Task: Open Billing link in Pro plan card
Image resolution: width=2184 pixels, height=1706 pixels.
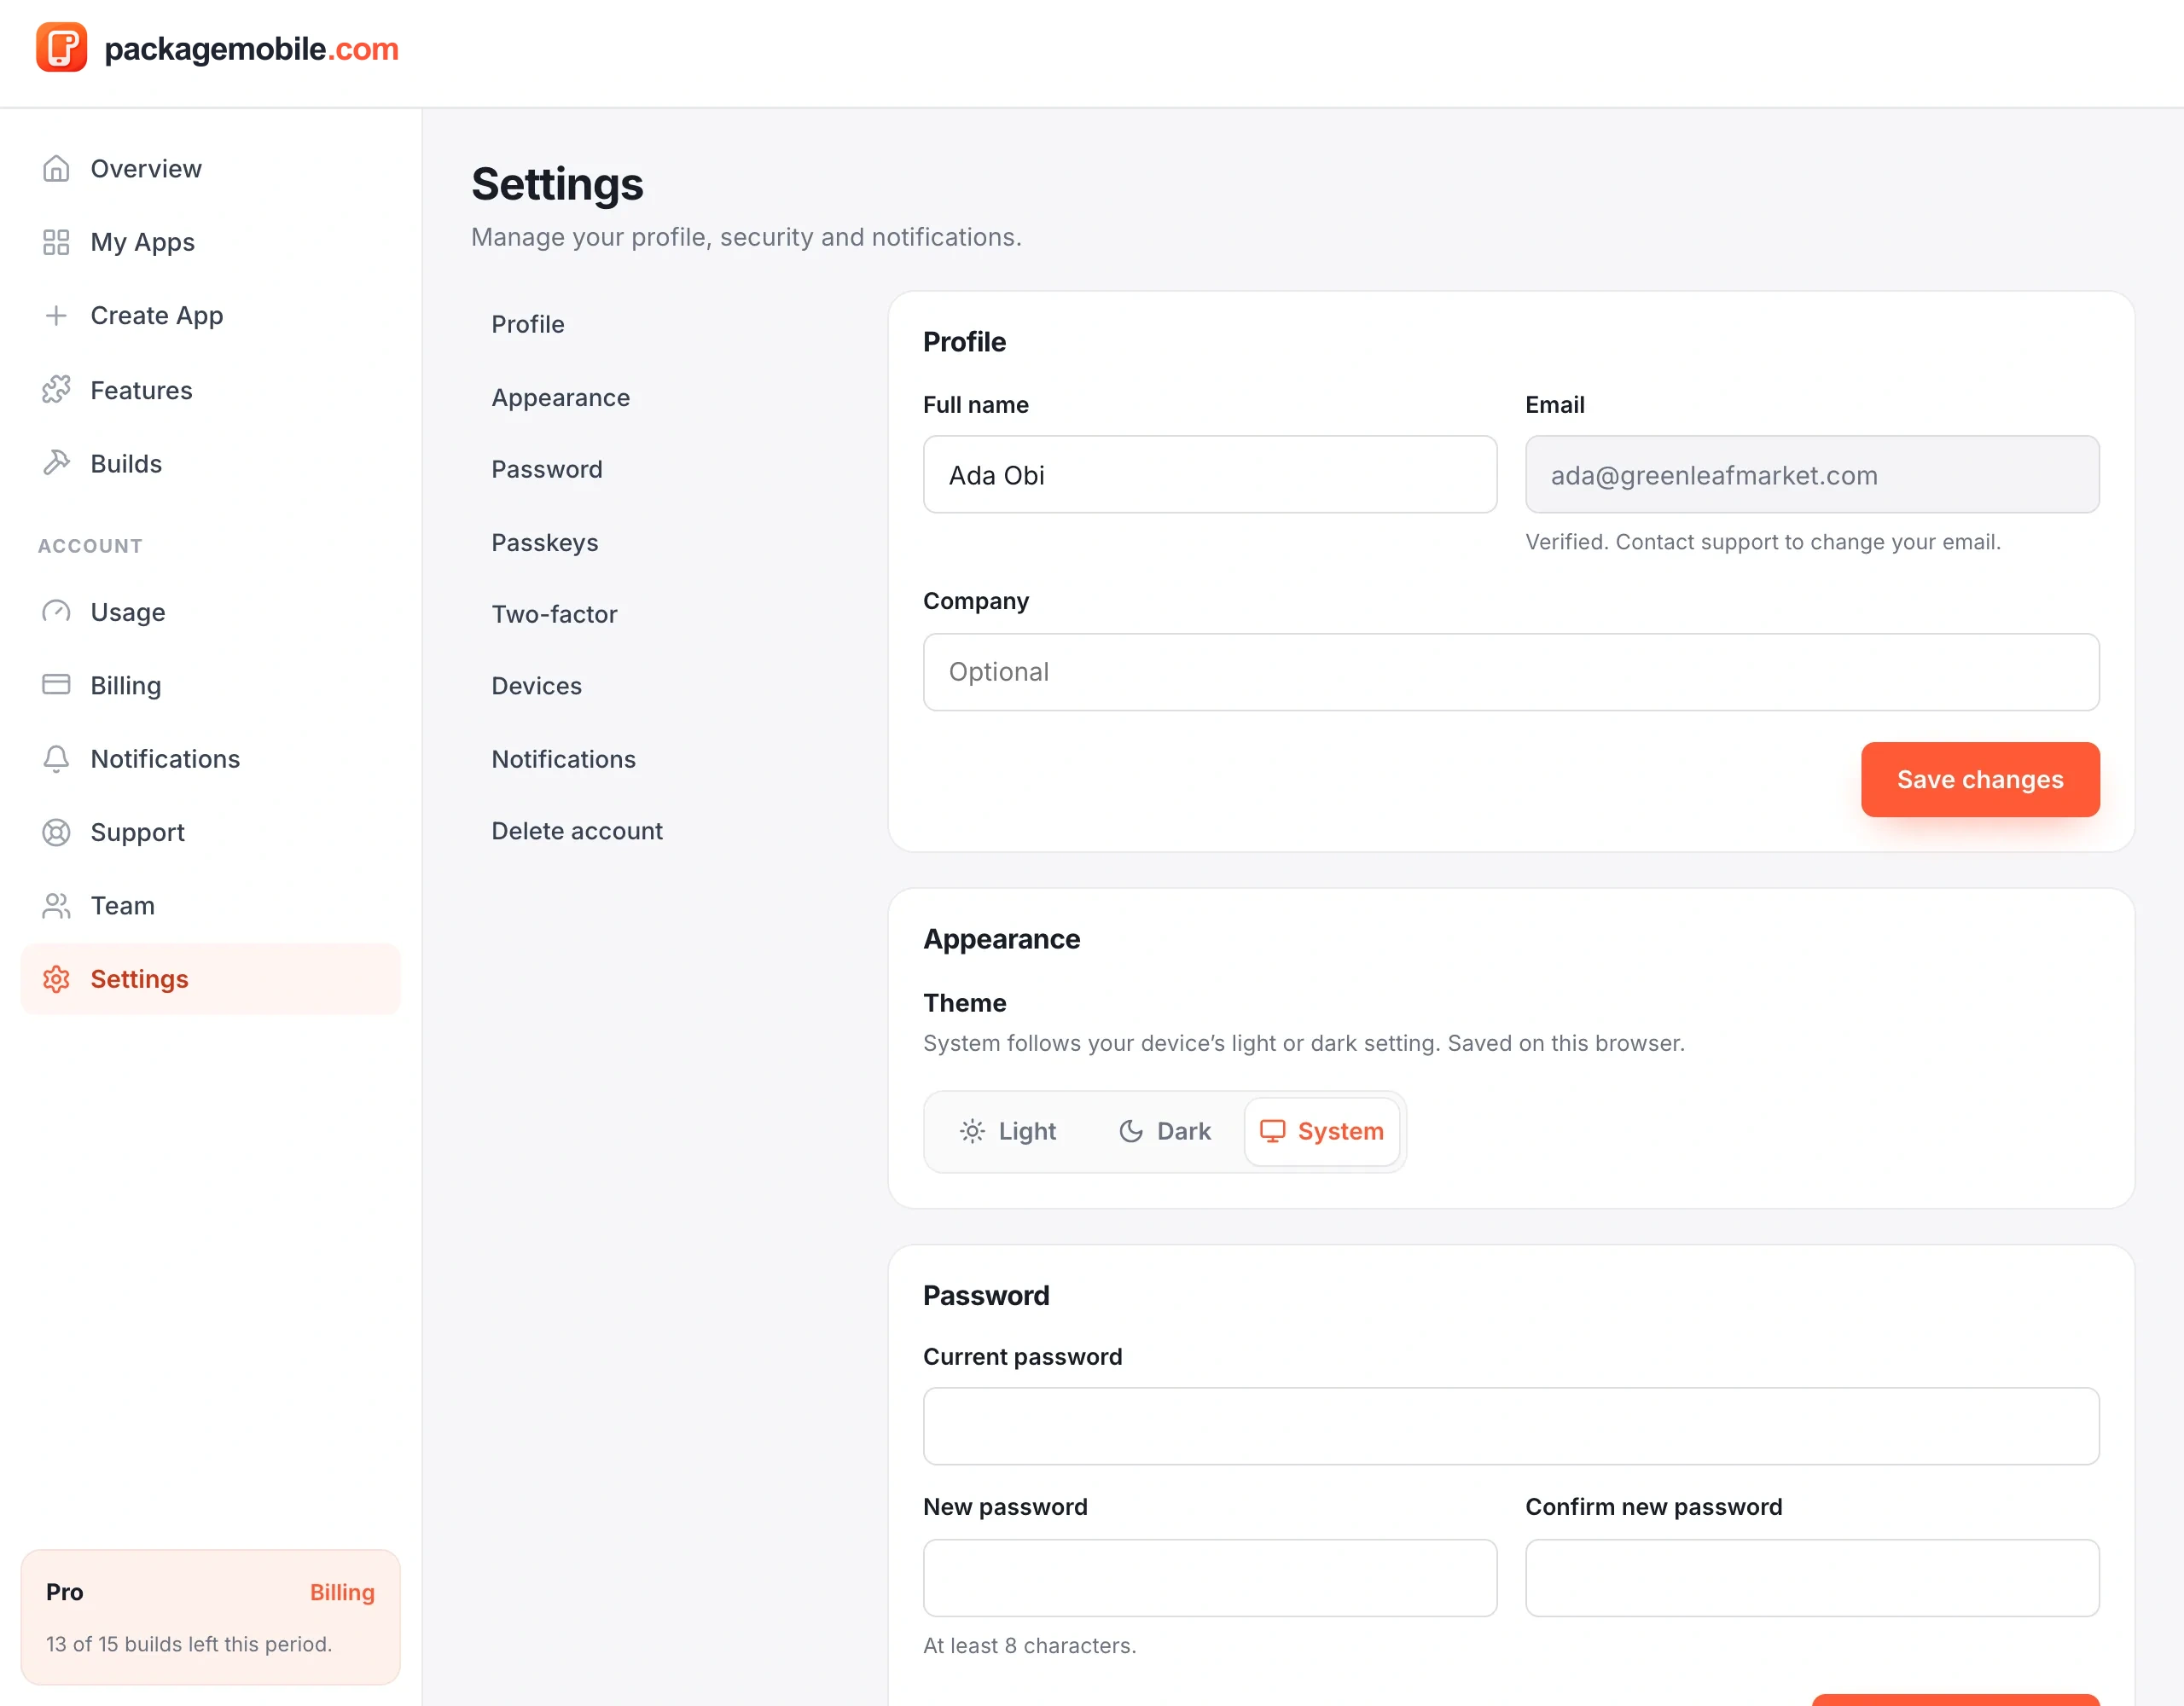Action: click(342, 1592)
